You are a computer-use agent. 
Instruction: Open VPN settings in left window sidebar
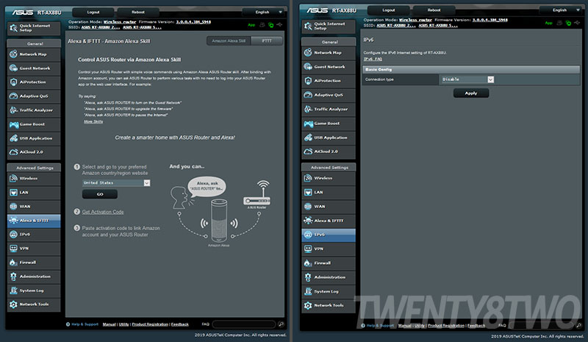pos(34,249)
